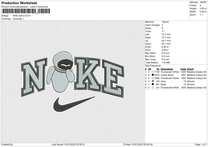Select the design name 'NIKE wall-e 5,8 in'
The image size is (208, 147).
click(x=21, y=16)
